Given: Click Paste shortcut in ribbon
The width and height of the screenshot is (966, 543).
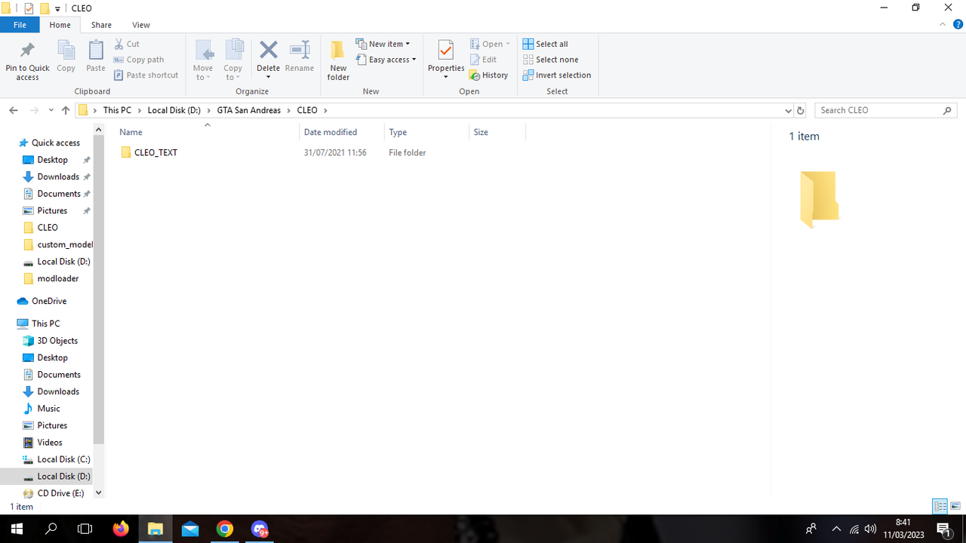Looking at the screenshot, I should pyautogui.click(x=146, y=75).
